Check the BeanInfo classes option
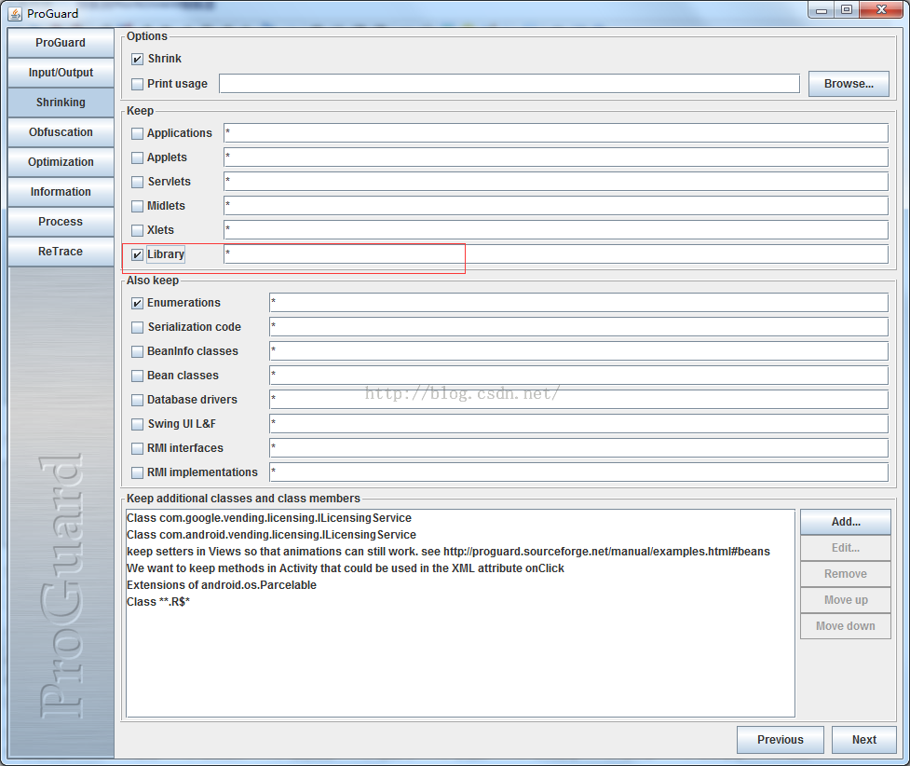This screenshot has height=766, width=910. point(137,352)
